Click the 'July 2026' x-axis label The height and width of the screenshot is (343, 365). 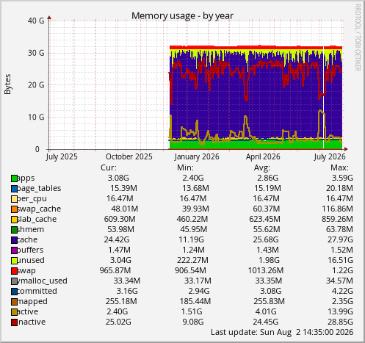pos(330,156)
